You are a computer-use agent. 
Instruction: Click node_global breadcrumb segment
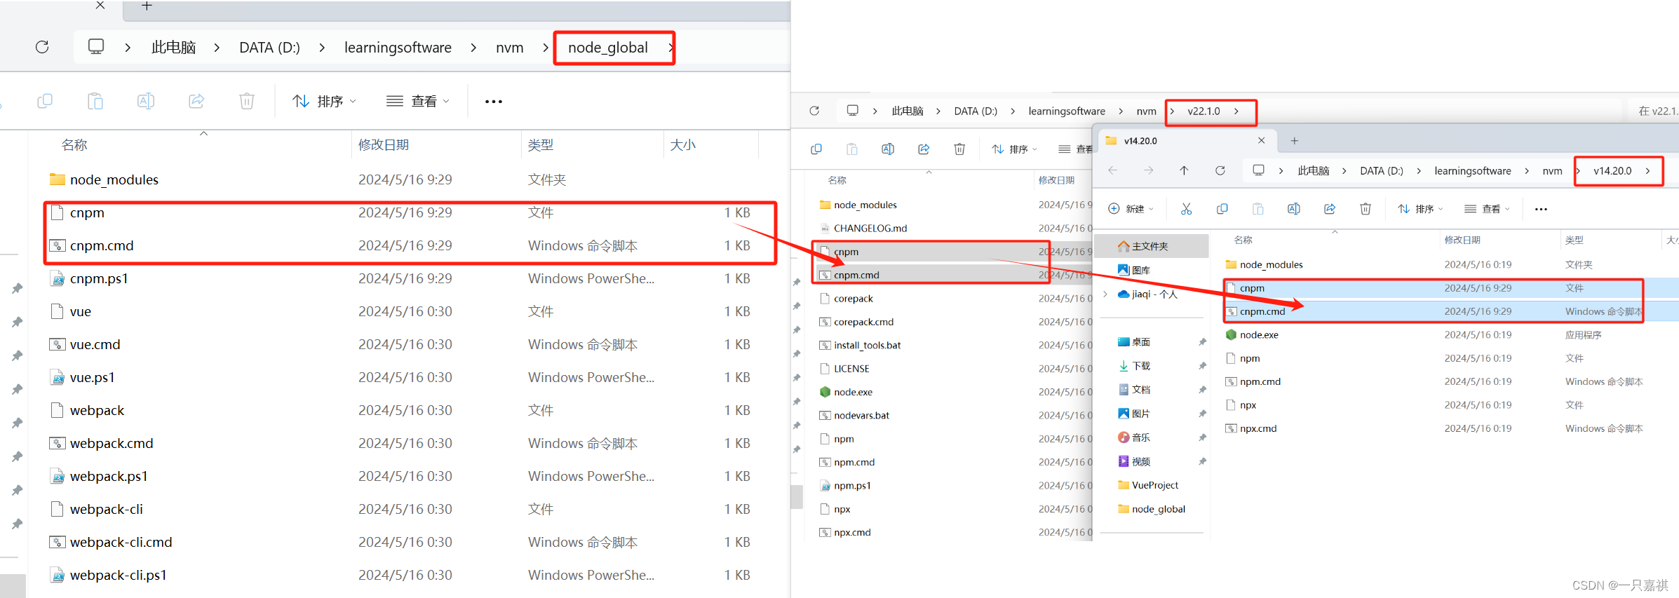click(607, 48)
